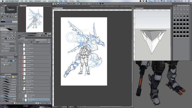Screen dimensions: 192x108
Task: Click the rightmost flip icon under Sub View image
Action: 50,34
